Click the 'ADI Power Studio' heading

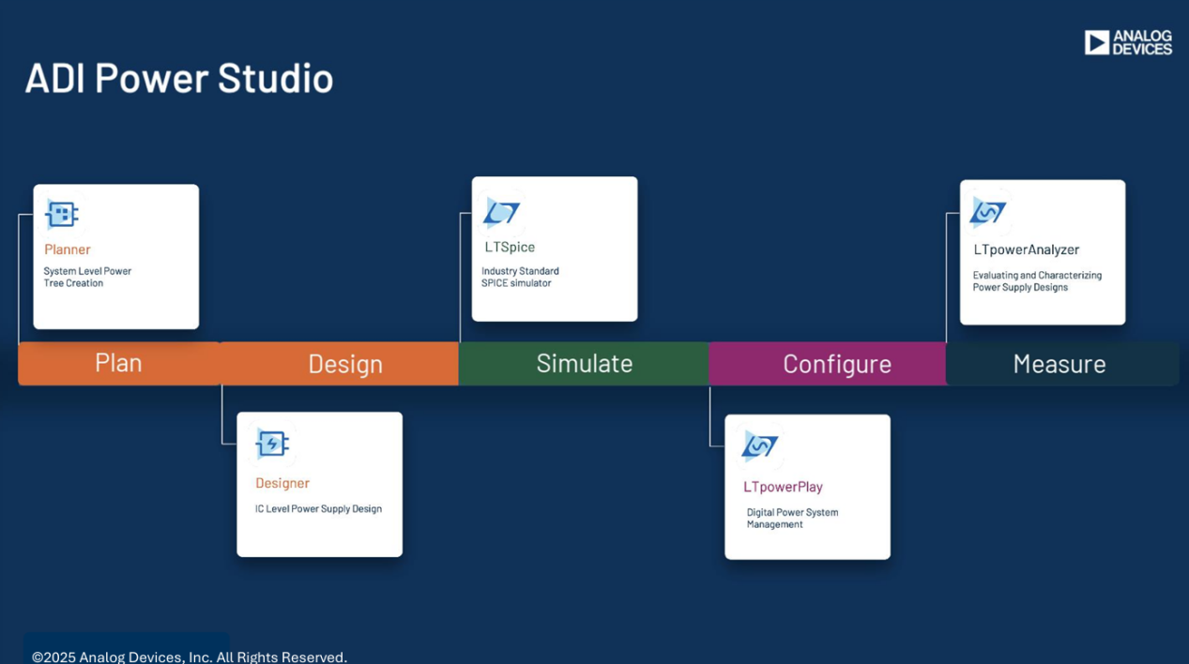tap(179, 78)
